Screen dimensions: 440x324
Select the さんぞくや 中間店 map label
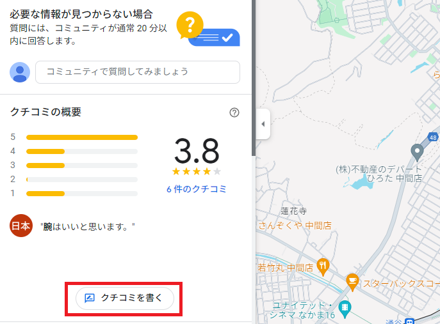coord(295,226)
